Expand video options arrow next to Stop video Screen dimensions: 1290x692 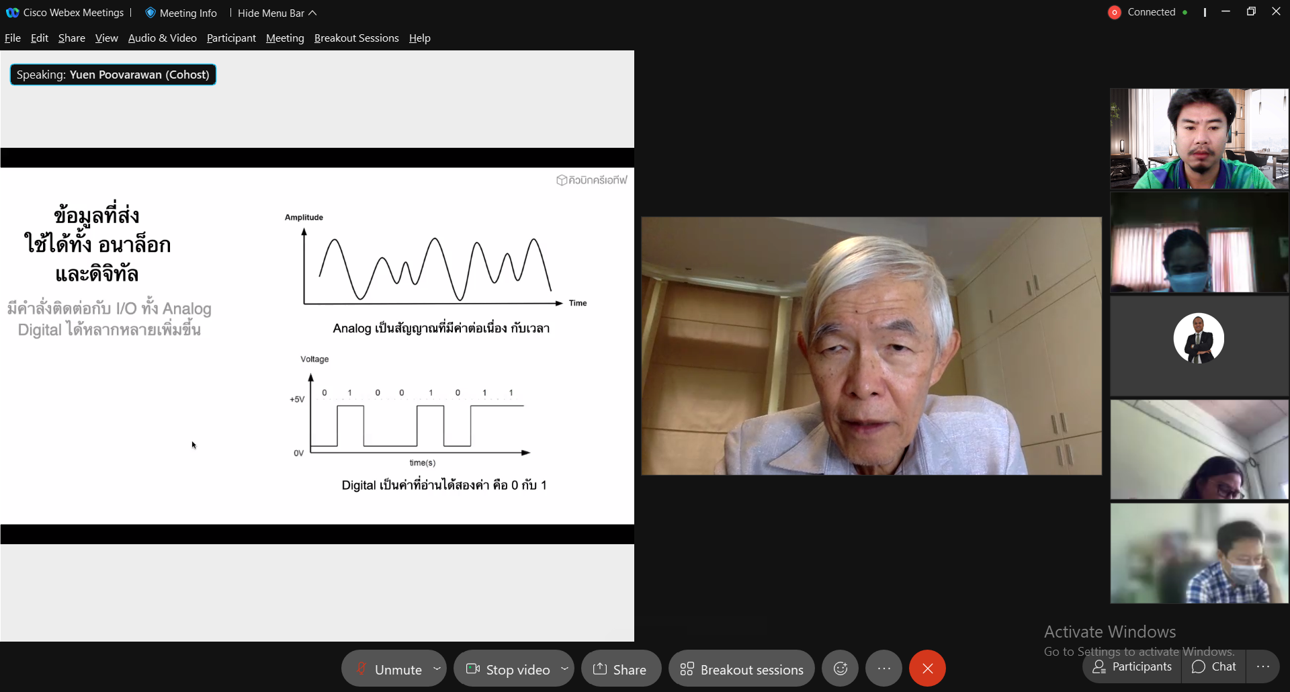[x=564, y=668]
